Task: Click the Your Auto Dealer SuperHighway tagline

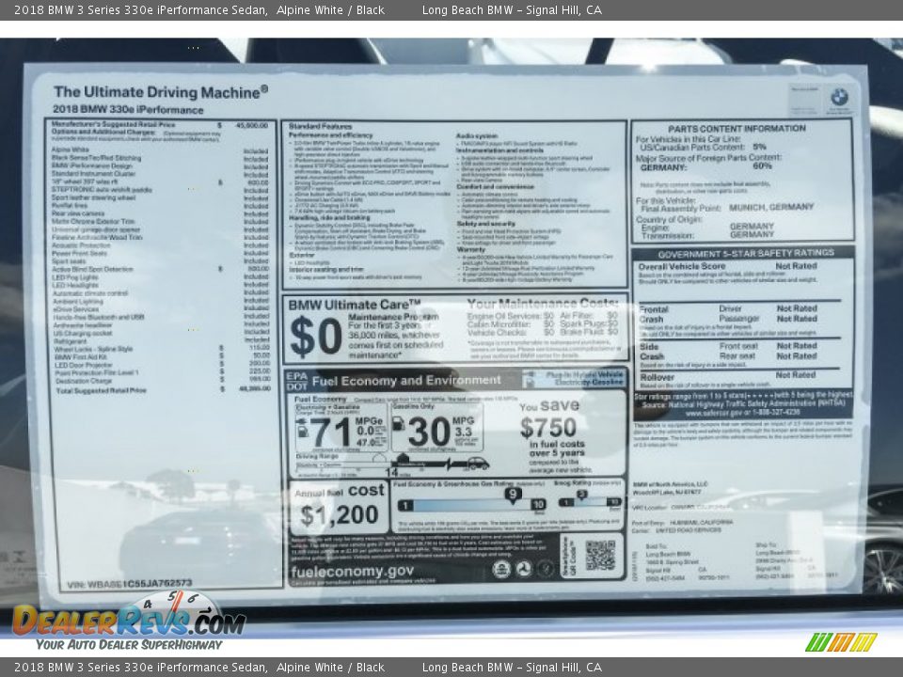Action: click(129, 645)
